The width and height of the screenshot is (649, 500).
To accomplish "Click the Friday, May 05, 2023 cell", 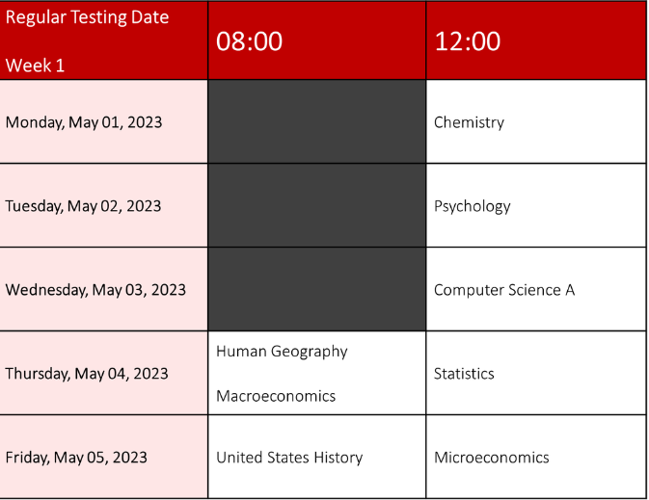I will point(103,457).
